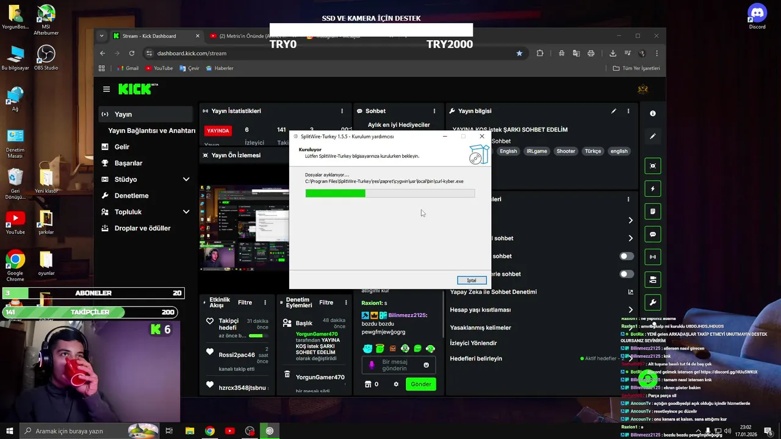Open the chevron in the second chat settings row
This screenshot has height=439, width=781.
click(x=630, y=238)
